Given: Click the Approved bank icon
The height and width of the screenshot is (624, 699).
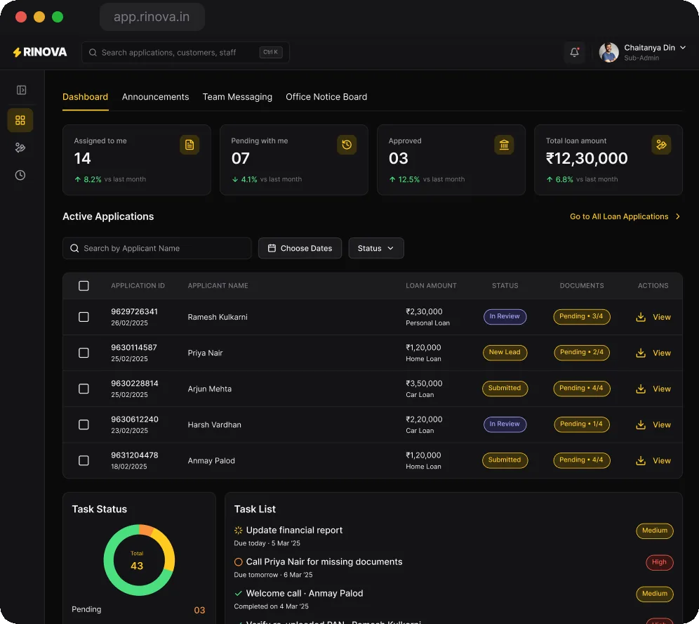Looking at the screenshot, I should [504, 145].
